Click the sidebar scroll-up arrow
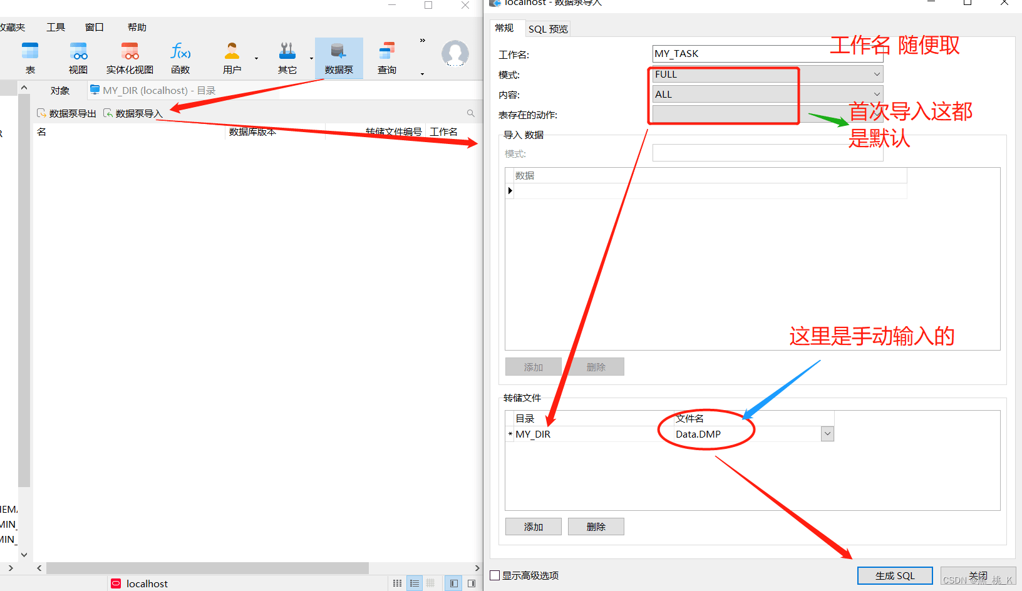 point(24,87)
